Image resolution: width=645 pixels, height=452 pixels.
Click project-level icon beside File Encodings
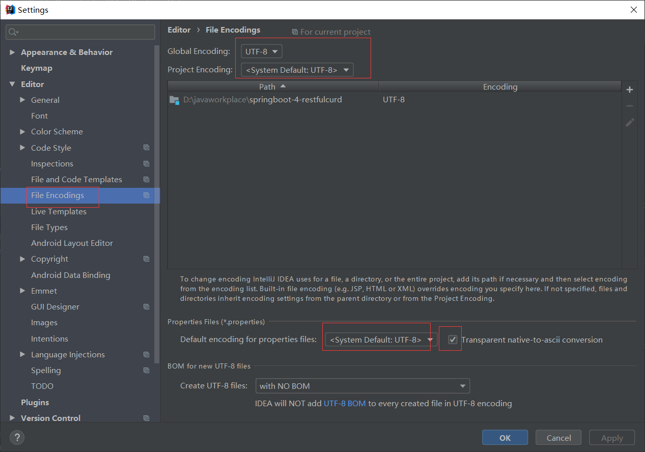[146, 195]
